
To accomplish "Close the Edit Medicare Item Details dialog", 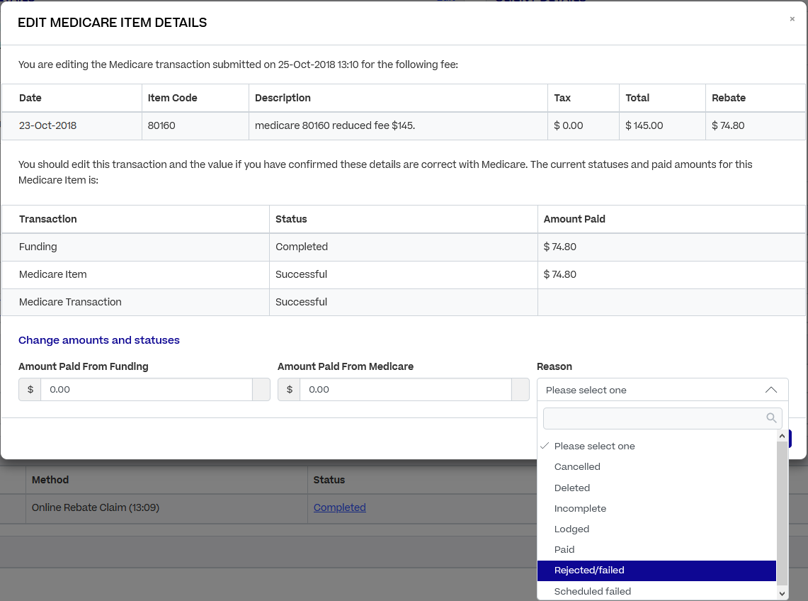I will tap(792, 18).
